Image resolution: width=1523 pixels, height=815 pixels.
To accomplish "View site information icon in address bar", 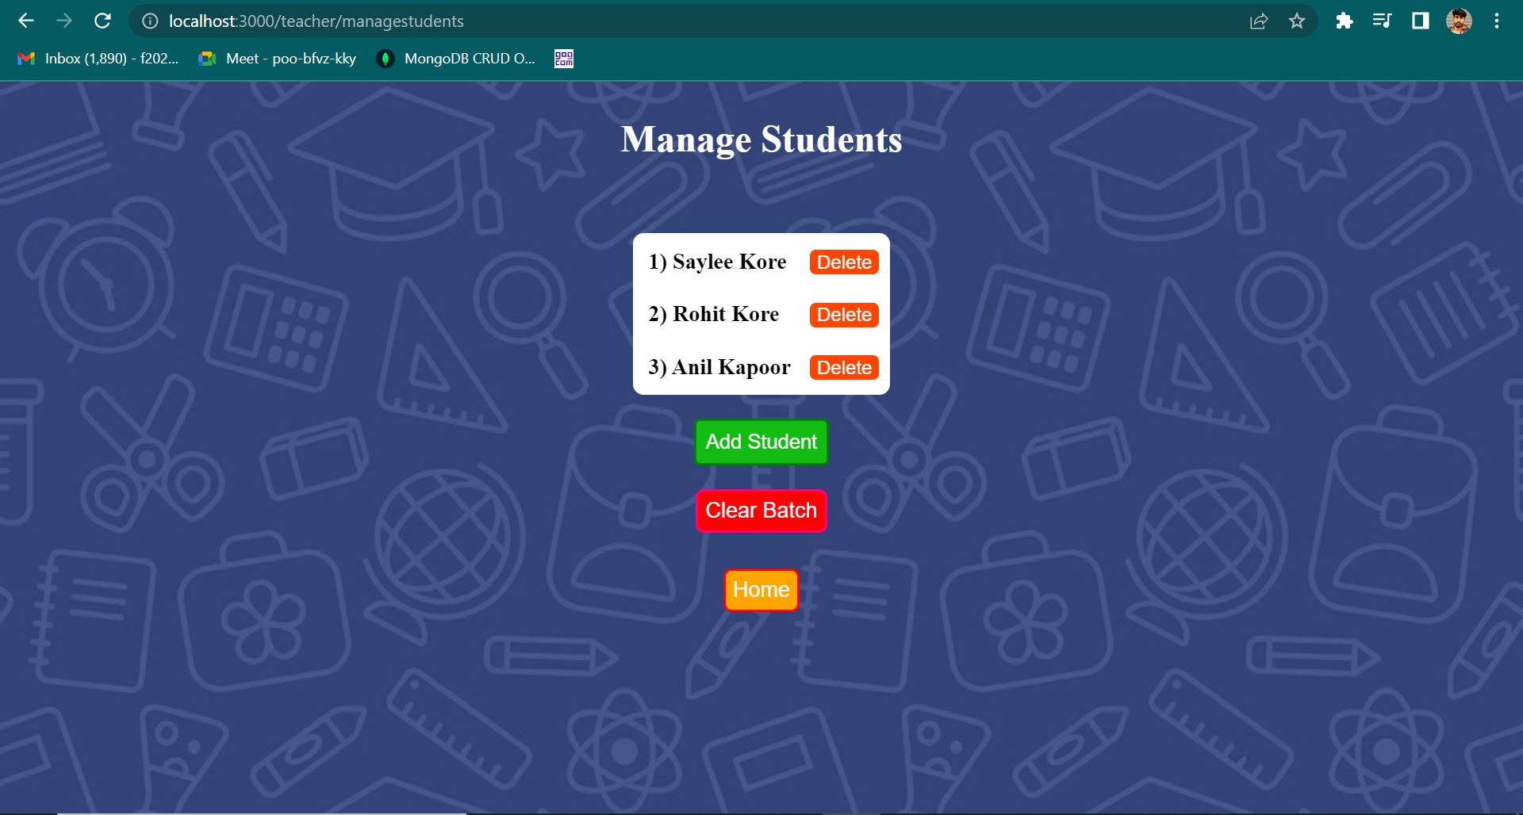I will click(x=150, y=21).
